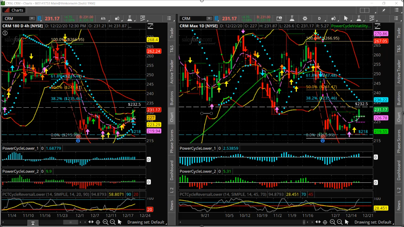Open left sidebar T&S tab
Screen dimensions: 404x227
(x=172, y=49)
